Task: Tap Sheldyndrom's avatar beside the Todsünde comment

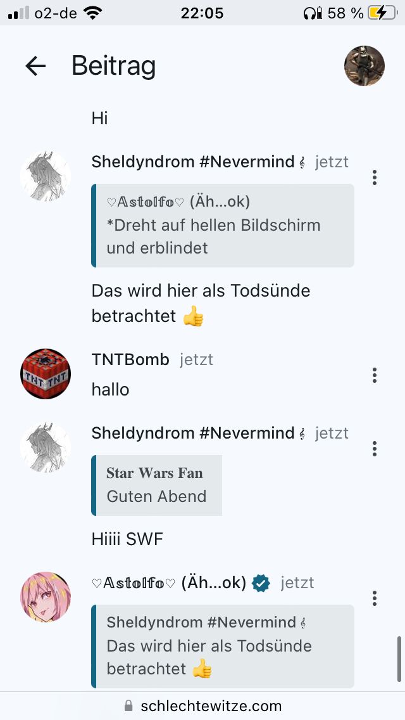Action: click(46, 176)
